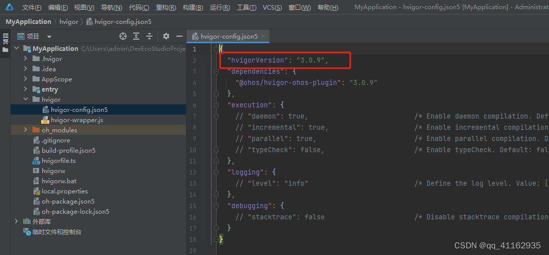Expand the oh_modules folder
Screen dimensions: 549x255
25,130
